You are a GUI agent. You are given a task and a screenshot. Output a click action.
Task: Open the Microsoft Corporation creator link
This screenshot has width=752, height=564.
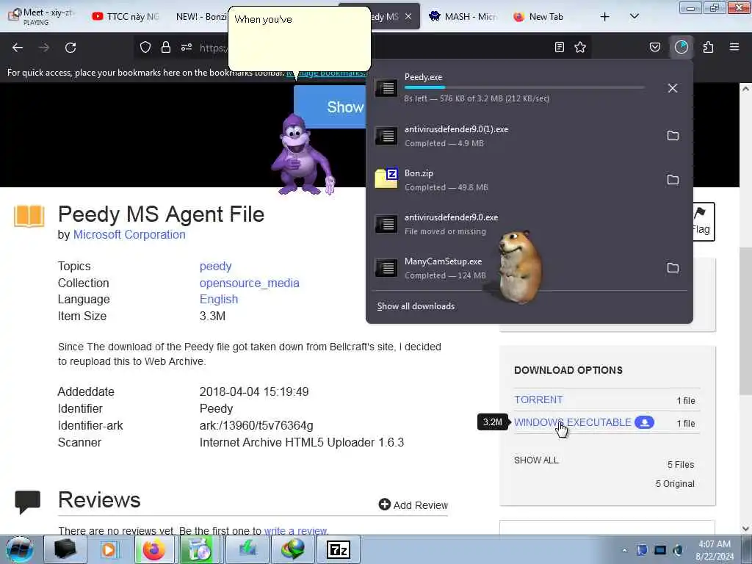129,234
